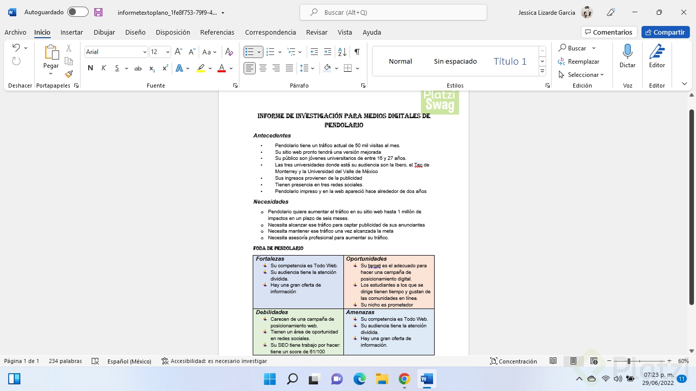
Task: Copy the selection to the clipboard
Action: pyautogui.click(x=69, y=61)
